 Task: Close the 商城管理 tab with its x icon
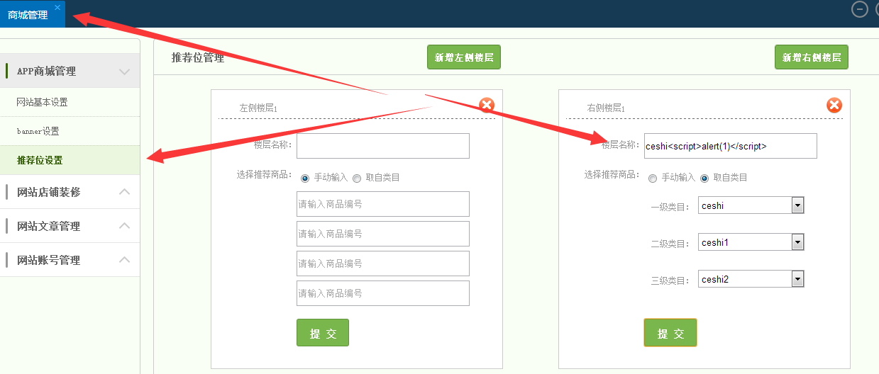[x=57, y=7]
